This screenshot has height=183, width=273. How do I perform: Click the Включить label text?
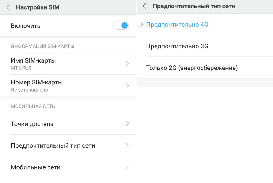(25, 26)
